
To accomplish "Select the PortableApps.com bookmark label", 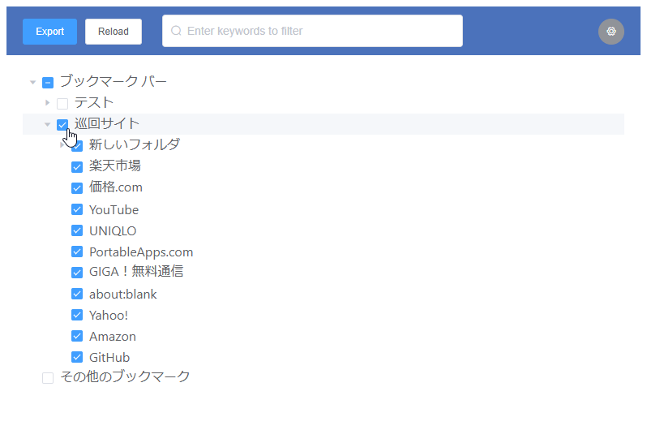I will [141, 252].
